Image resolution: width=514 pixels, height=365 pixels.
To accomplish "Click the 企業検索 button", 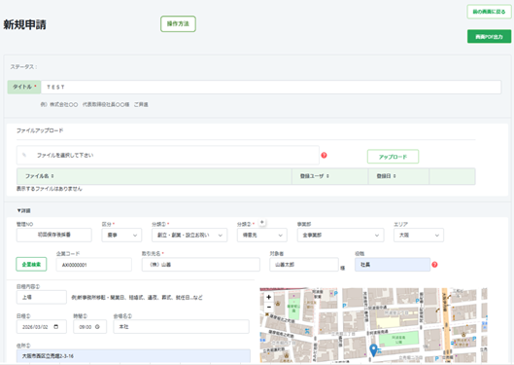I will (x=31, y=264).
